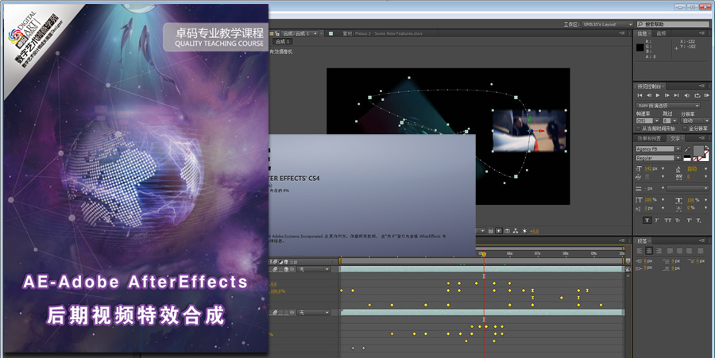Align paragraph text left
The width and height of the screenshot is (715, 358).
[640, 251]
